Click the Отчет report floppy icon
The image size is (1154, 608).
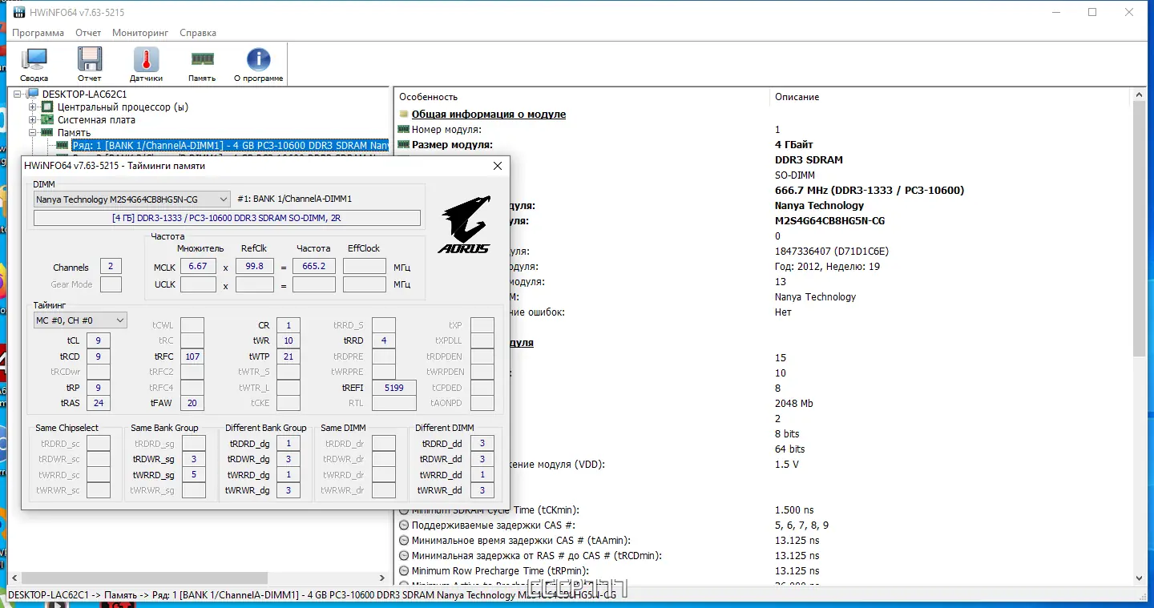[90, 60]
